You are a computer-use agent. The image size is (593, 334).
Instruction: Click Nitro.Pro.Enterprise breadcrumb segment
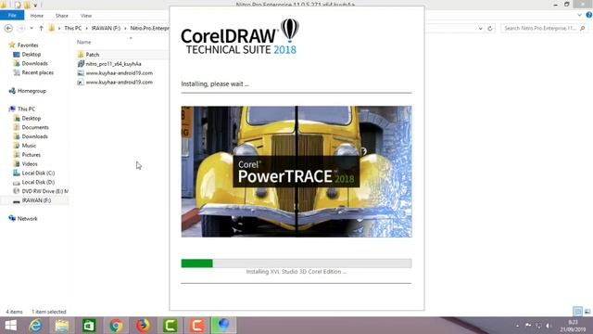click(149, 29)
